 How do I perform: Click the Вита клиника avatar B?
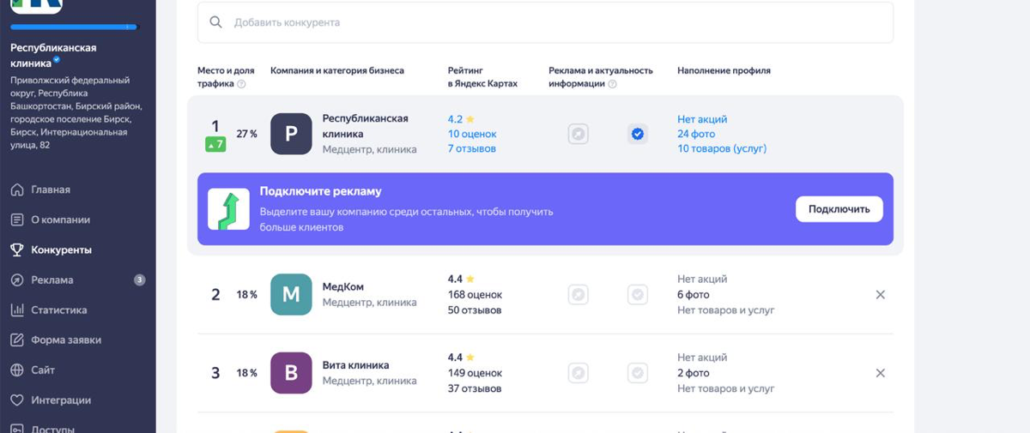click(291, 373)
